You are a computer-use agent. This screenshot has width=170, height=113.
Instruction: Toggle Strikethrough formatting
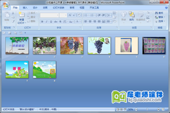(56, 21)
